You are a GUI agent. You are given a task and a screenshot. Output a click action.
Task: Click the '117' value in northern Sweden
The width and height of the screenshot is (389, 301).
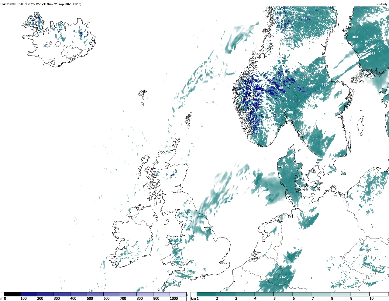(x=305, y=18)
